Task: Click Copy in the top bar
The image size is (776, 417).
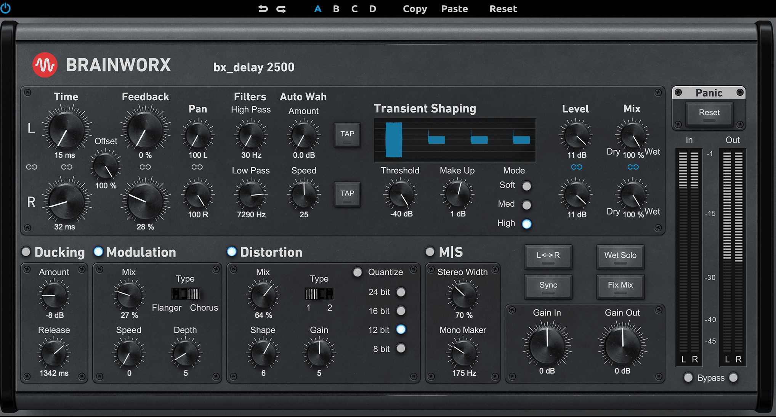Action: [x=415, y=9]
